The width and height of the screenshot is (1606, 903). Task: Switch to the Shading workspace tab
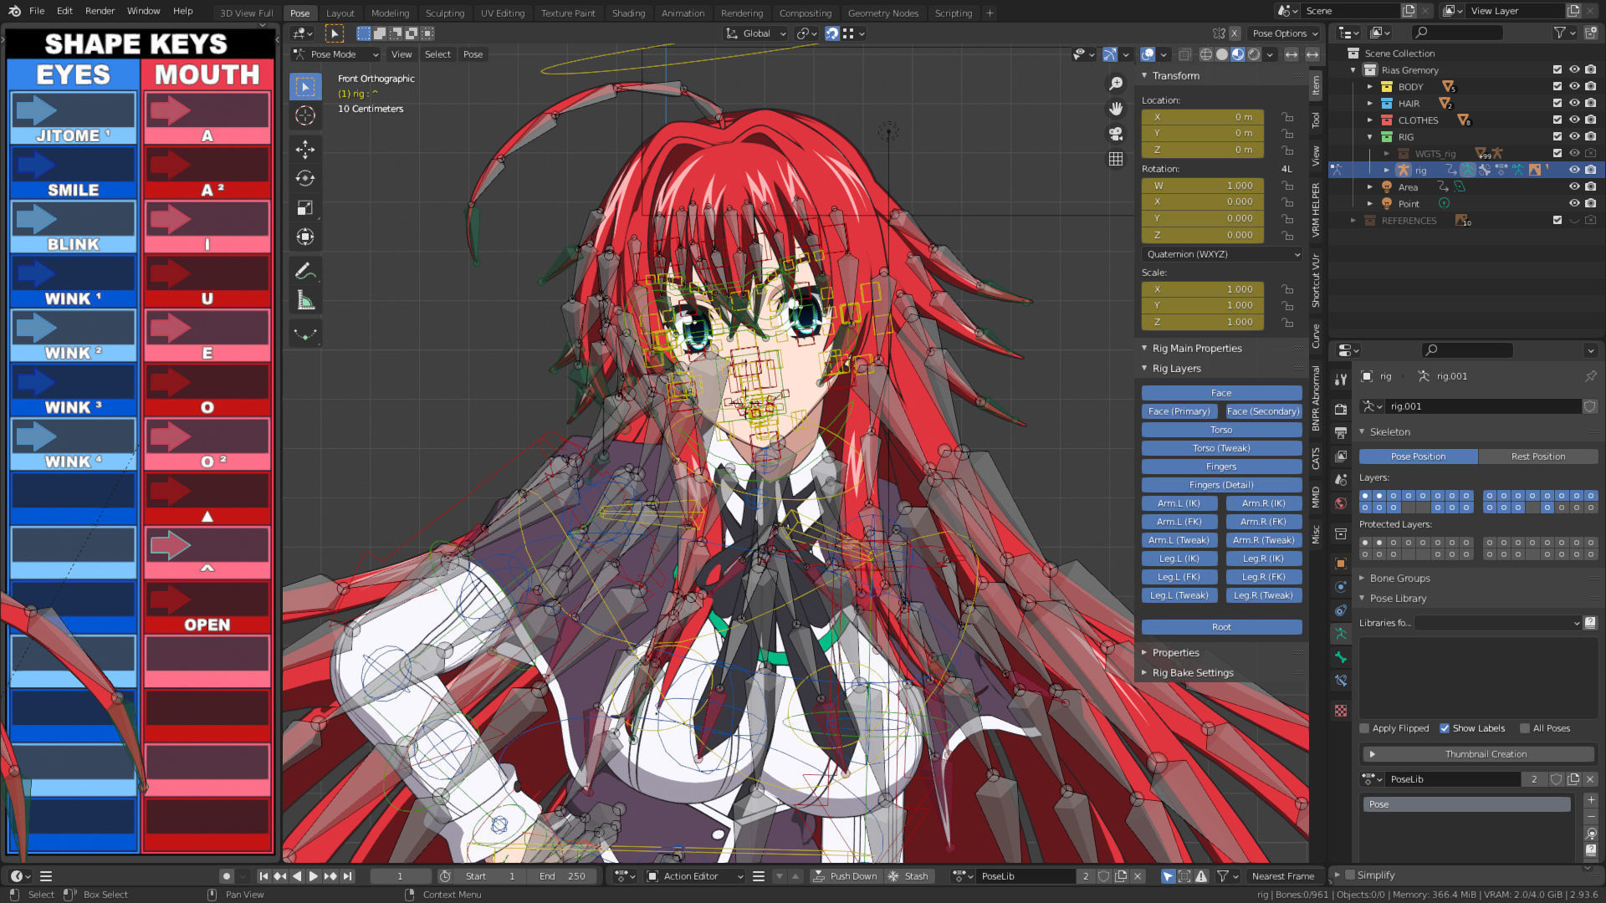(x=628, y=13)
